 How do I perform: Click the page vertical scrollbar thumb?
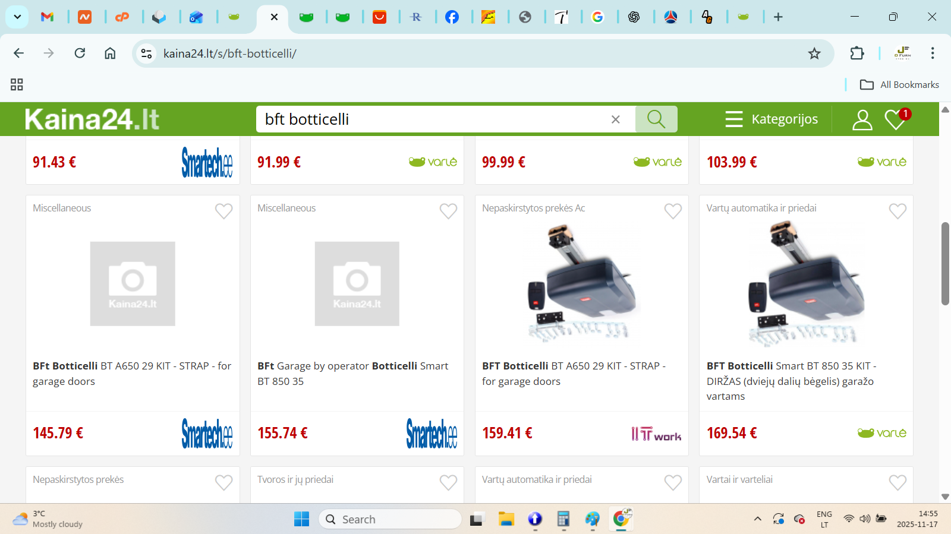coord(945,264)
